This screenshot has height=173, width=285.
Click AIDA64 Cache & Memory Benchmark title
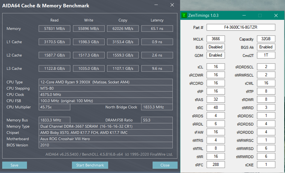point(46,6)
